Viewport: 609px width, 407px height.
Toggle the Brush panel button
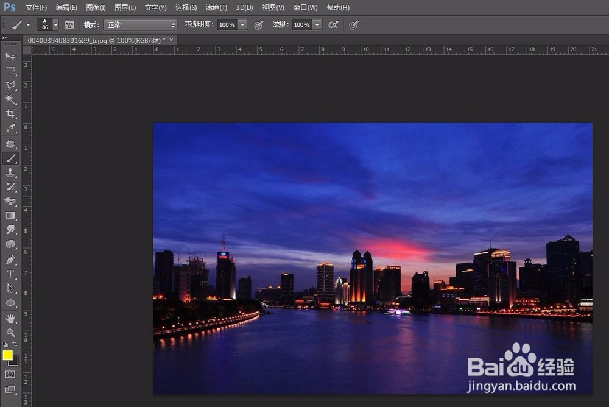(69, 25)
